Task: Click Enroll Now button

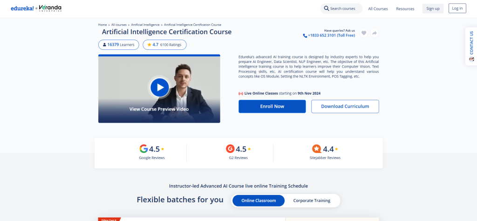Action: coord(272,106)
